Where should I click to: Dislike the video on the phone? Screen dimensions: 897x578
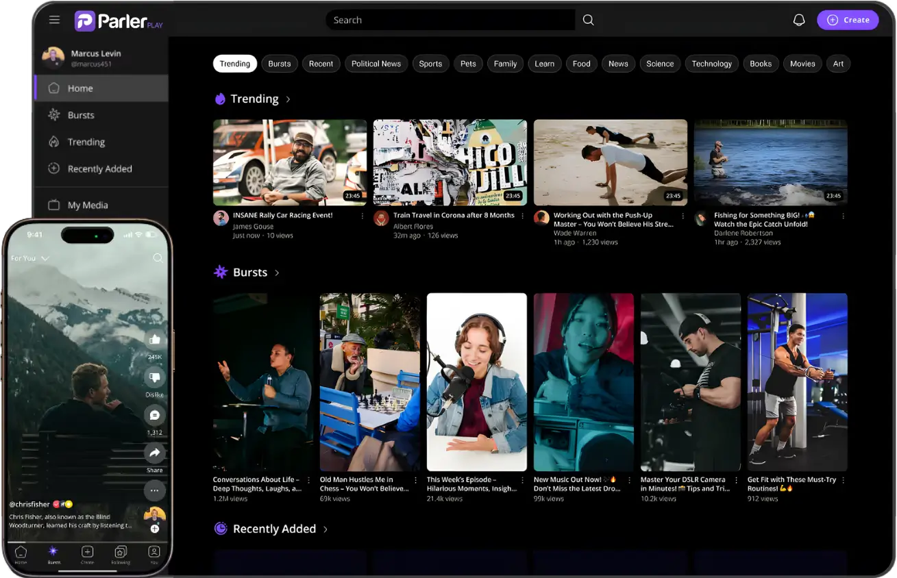click(x=154, y=378)
